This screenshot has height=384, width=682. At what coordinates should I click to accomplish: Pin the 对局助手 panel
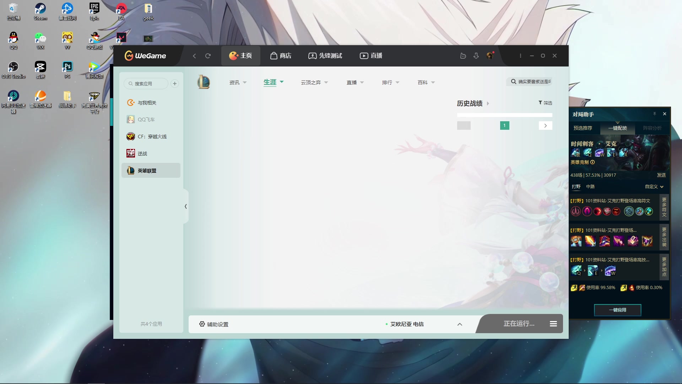pos(654,114)
